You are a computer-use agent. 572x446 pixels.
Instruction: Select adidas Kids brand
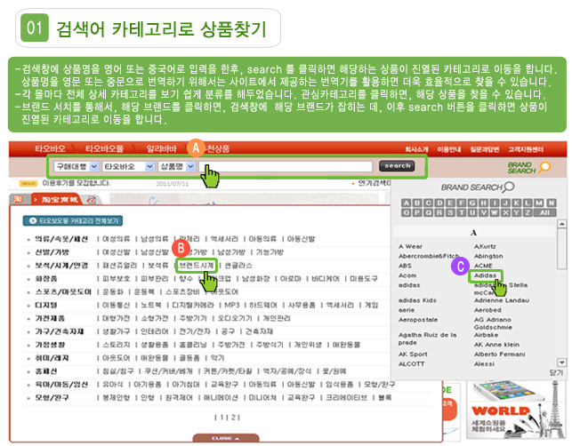(417, 300)
